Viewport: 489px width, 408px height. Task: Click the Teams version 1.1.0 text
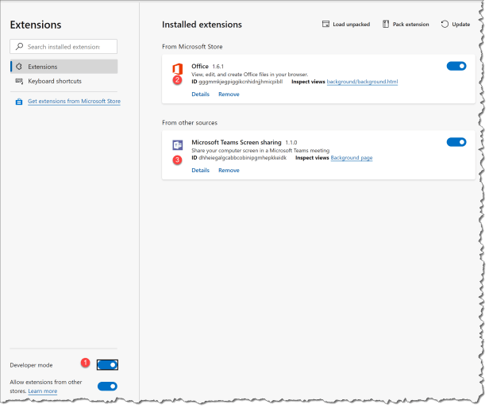coord(291,143)
